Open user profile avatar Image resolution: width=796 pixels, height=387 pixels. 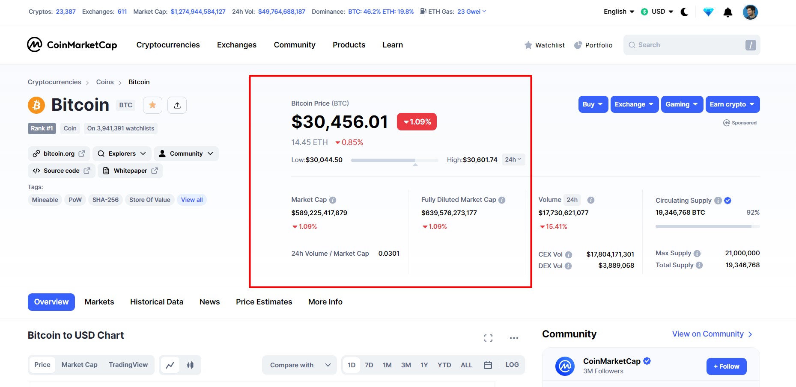(x=750, y=12)
